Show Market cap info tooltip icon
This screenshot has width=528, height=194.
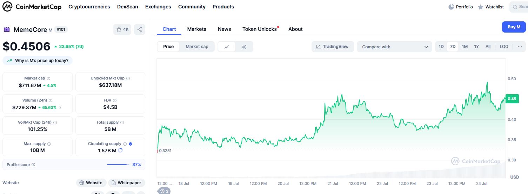click(x=48, y=78)
